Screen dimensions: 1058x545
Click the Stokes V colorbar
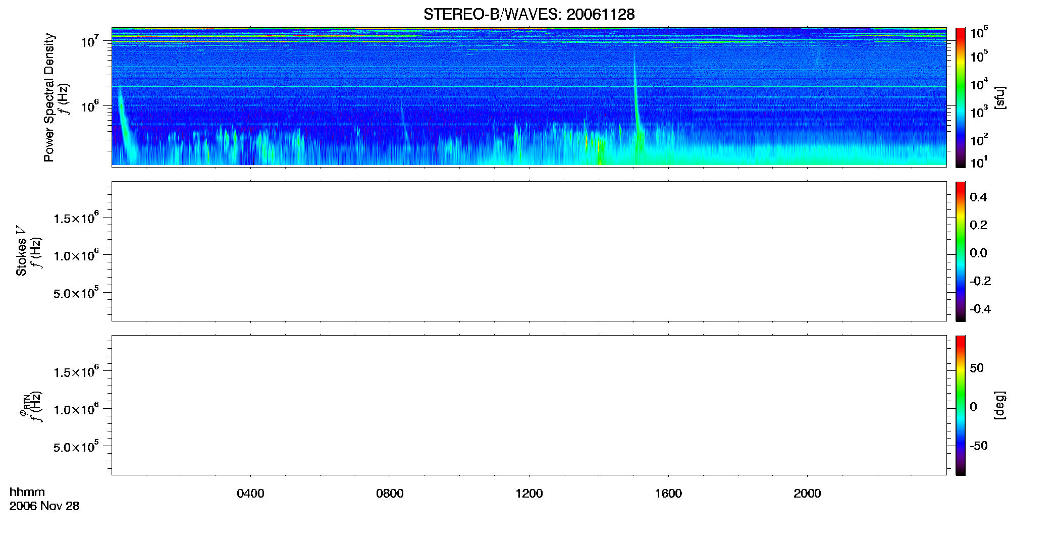961,251
